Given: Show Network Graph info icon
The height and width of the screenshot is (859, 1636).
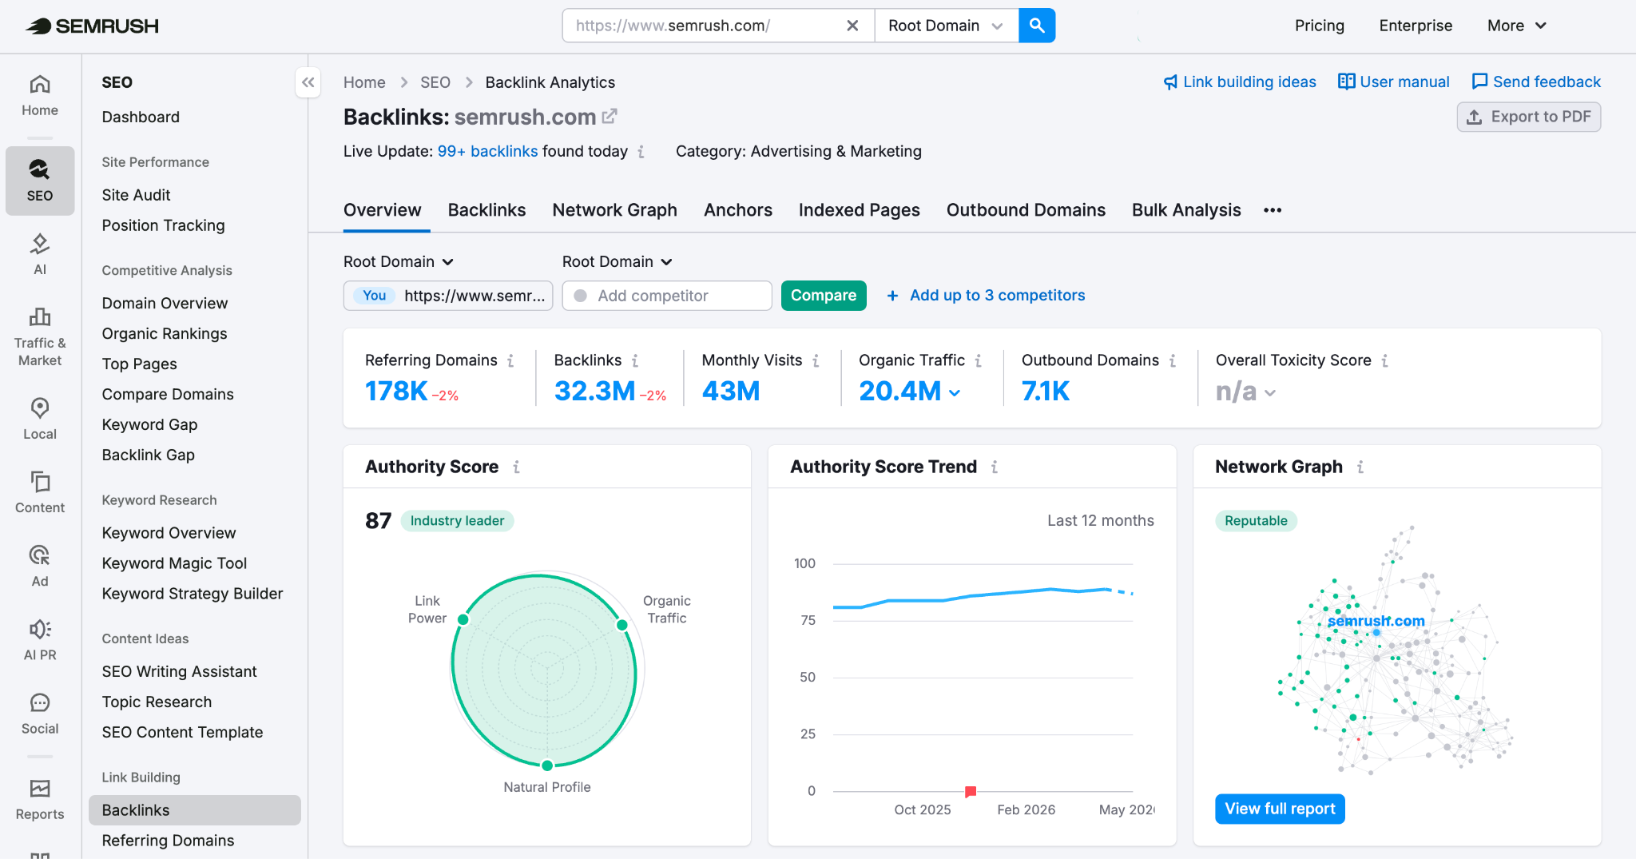Looking at the screenshot, I should pyautogui.click(x=1360, y=467).
